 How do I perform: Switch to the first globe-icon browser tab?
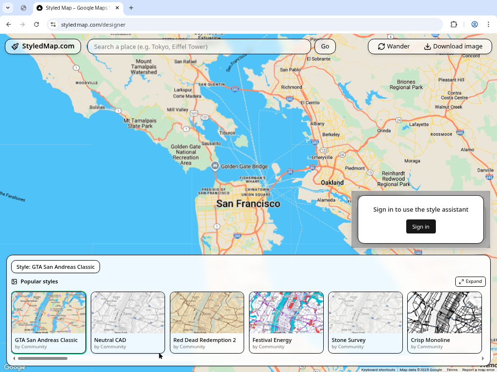[x=23, y=8]
